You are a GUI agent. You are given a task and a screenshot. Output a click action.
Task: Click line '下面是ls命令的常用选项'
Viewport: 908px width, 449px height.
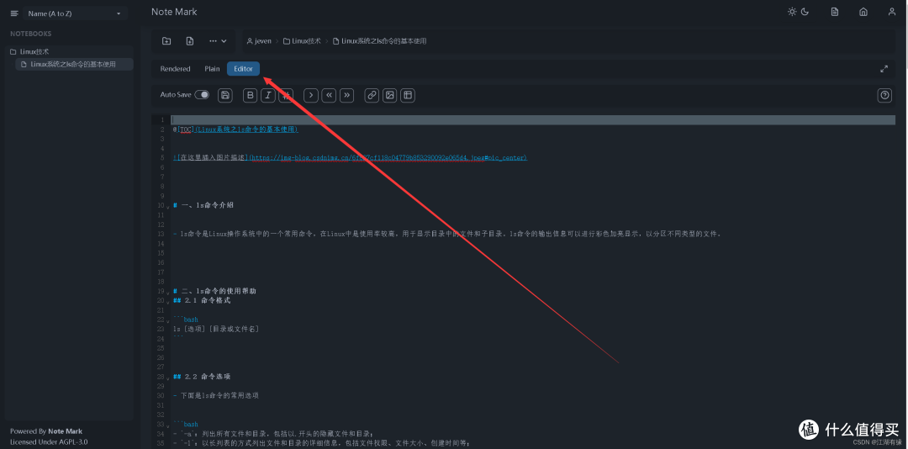(219, 396)
